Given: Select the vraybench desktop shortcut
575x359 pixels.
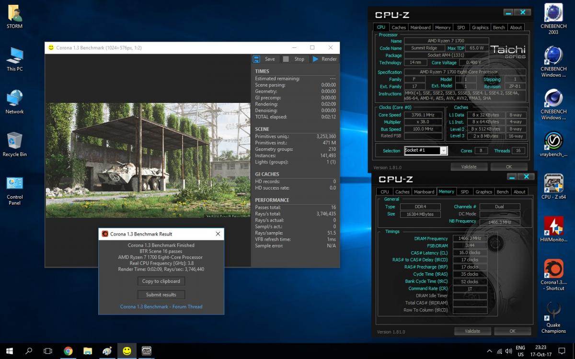Looking at the screenshot, I should (x=553, y=145).
